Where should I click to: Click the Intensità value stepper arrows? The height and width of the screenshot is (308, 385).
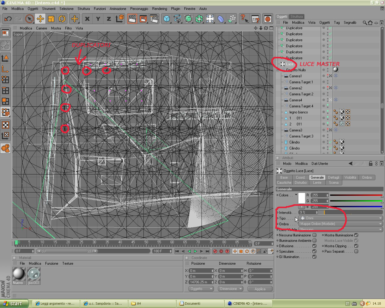point(317,212)
